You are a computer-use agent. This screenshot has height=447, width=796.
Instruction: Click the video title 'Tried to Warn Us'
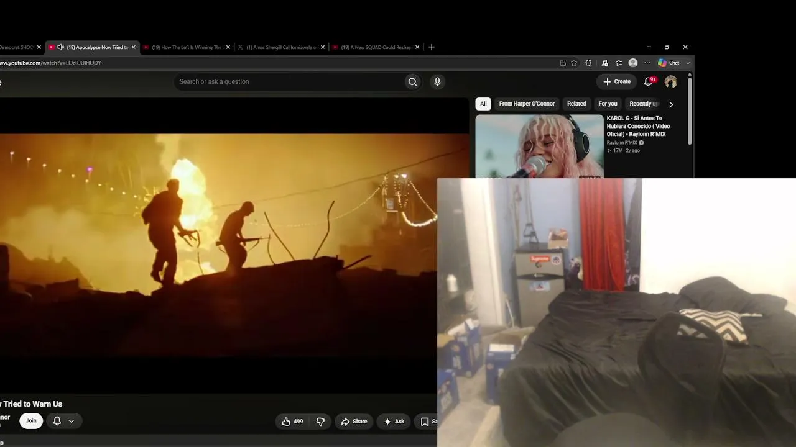[31, 404]
